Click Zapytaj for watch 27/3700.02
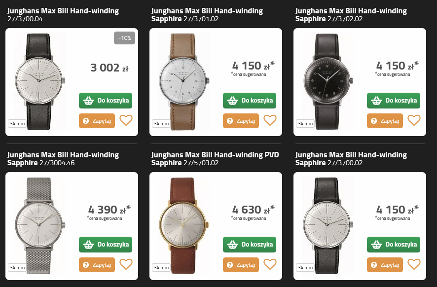 click(385, 265)
